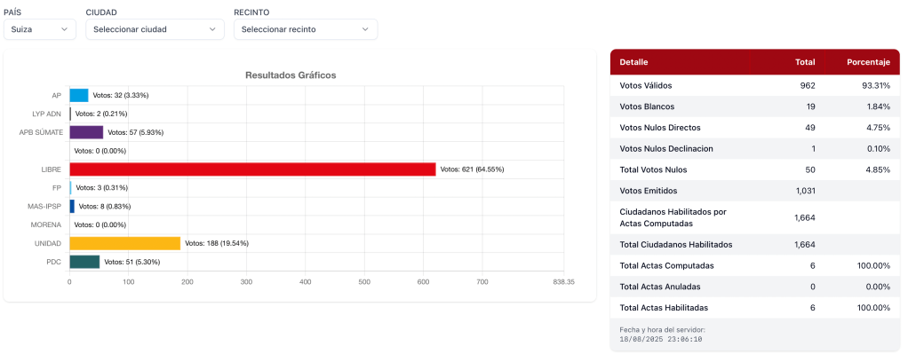Click the yellow UNIDAD bar
This screenshot has height=362, width=908.
pyautogui.click(x=124, y=243)
